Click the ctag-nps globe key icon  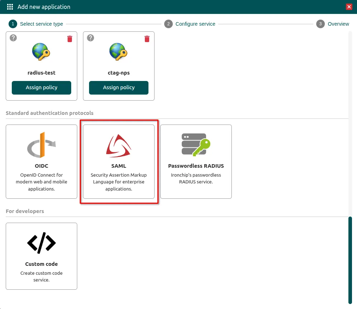point(118,52)
